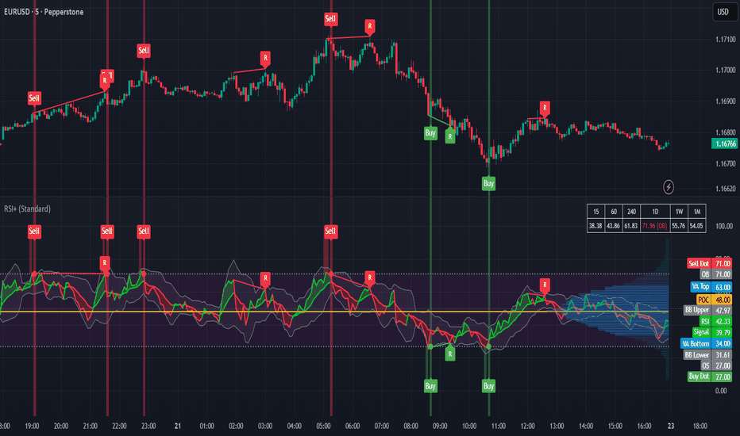Click the red 71.96 (OB) table cell

pos(654,226)
